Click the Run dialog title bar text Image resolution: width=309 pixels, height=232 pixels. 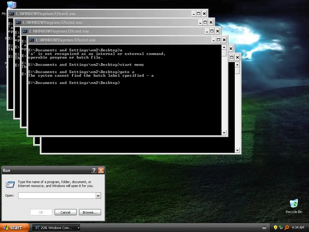point(7,170)
